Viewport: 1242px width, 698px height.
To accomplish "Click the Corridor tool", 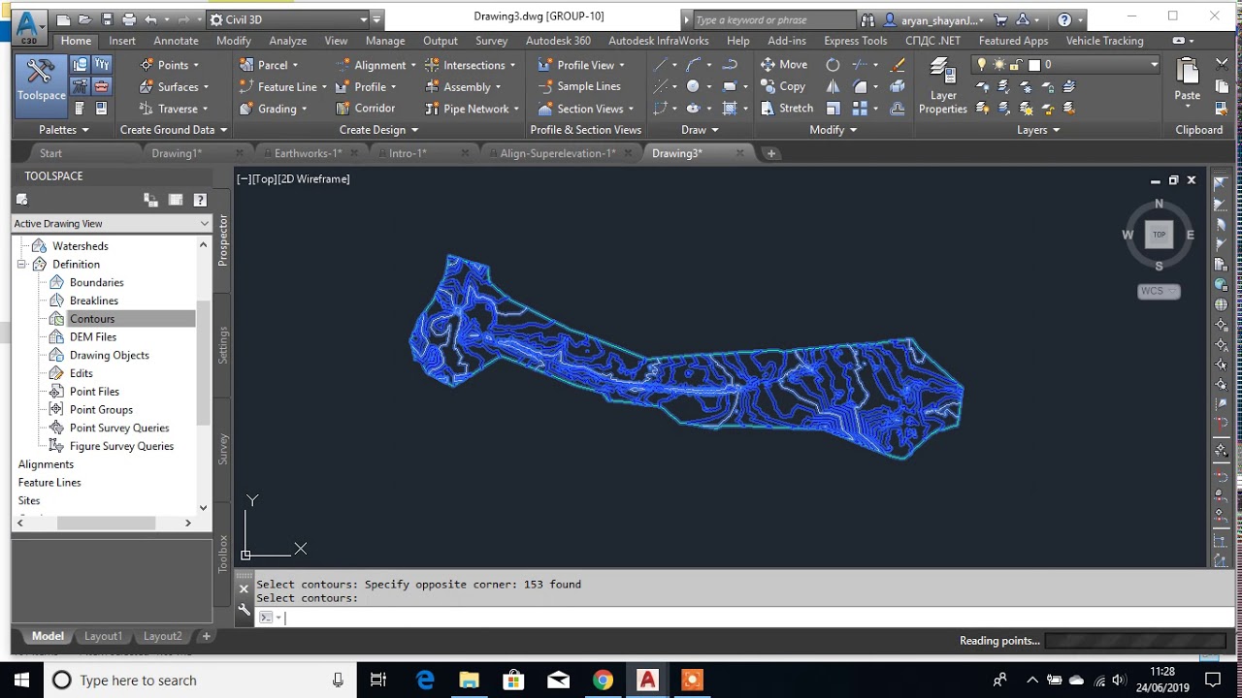I will [x=365, y=109].
